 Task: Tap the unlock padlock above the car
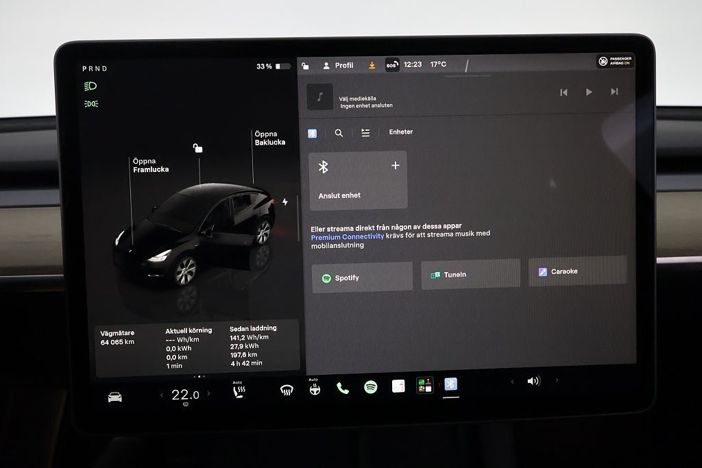pyautogui.click(x=197, y=148)
